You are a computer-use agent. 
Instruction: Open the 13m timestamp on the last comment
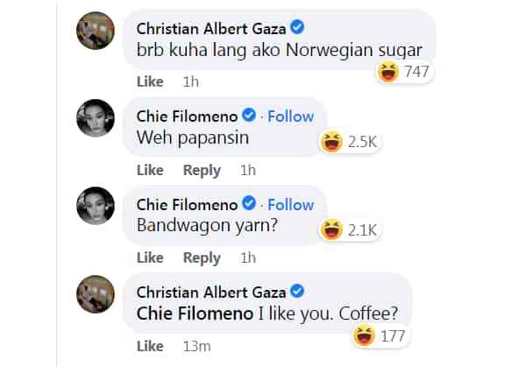pyautogui.click(x=197, y=346)
